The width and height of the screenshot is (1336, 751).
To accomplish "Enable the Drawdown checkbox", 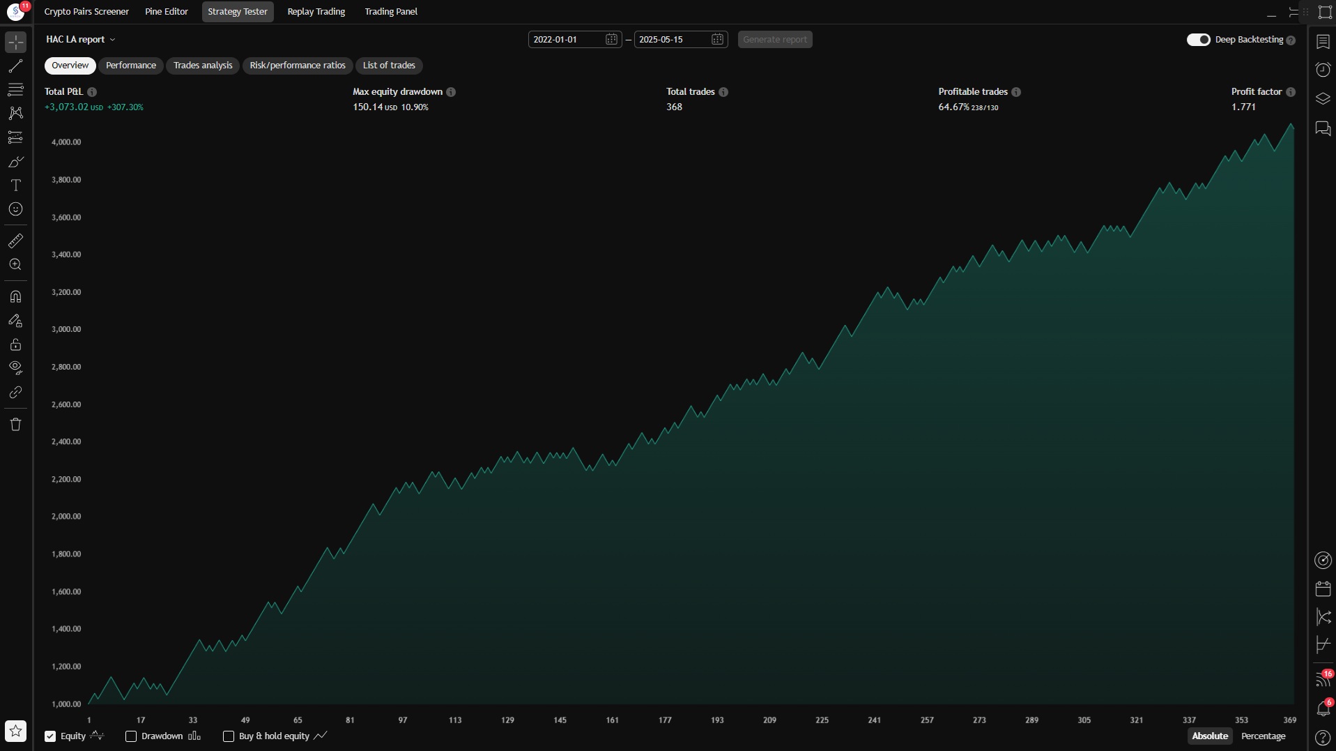I will (x=131, y=736).
